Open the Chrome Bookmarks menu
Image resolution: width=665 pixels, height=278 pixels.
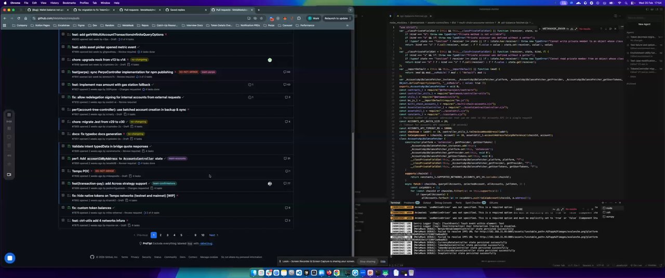(69, 3)
